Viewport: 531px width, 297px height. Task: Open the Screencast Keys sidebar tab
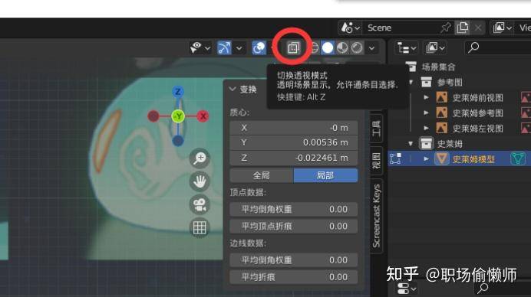tap(377, 216)
